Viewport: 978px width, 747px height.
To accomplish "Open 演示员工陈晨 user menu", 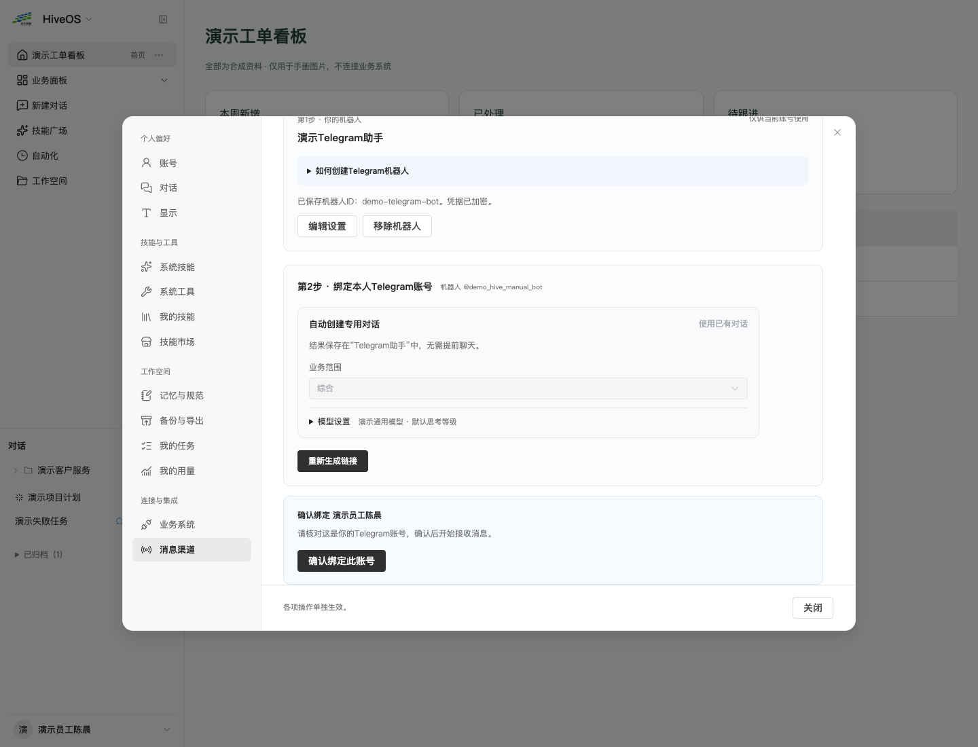I will point(92,729).
